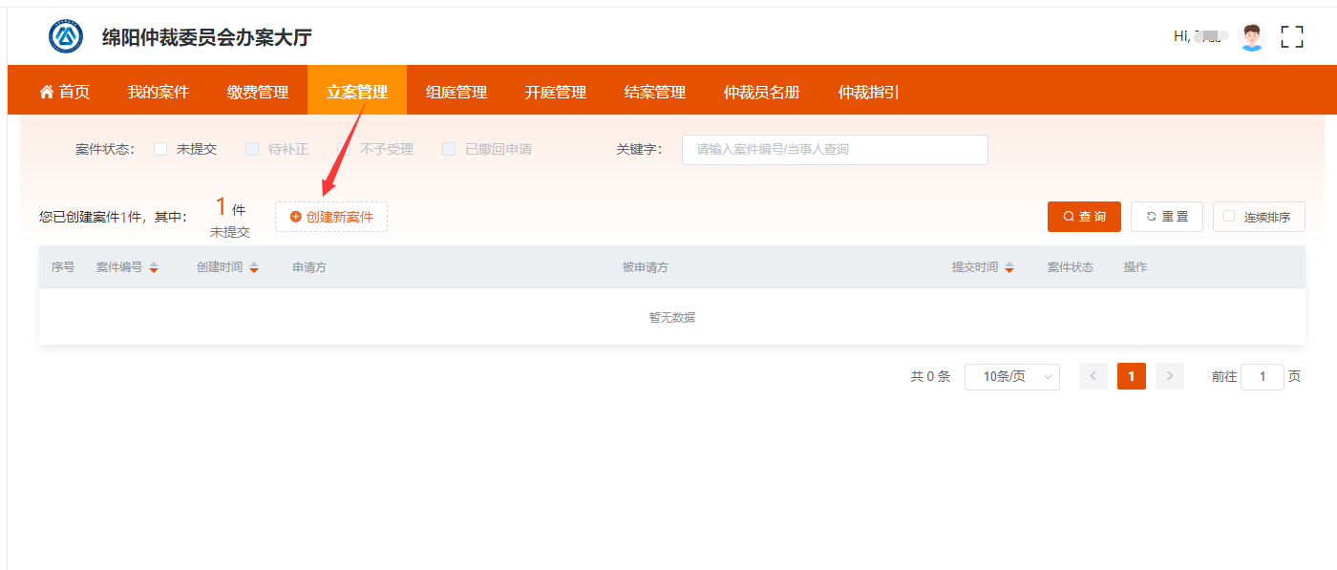Enable the 连续排序 checkbox
The image size is (1337, 570).
(x=1228, y=217)
